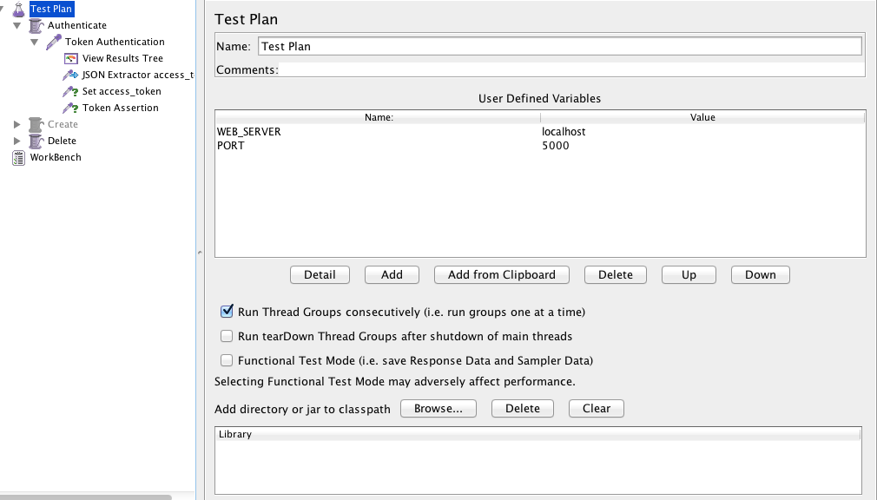Enable Run tearDown Thread Groups checkbox
Screen dimensions: 877x500
pyautogui.click(x=227, y=336)
